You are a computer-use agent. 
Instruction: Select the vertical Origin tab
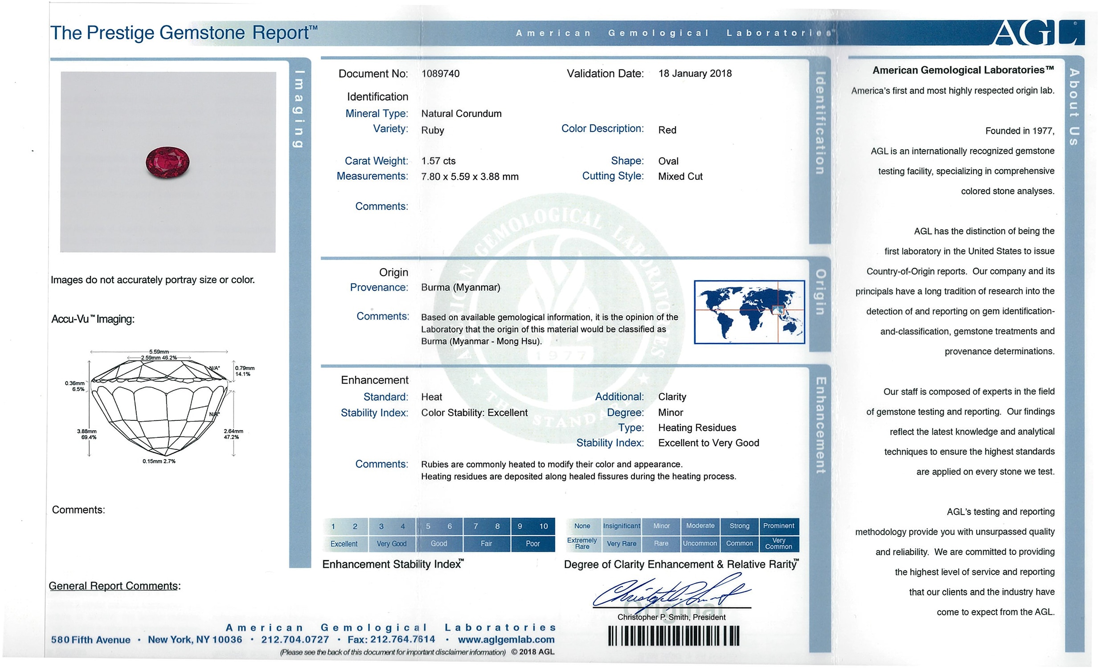pos(820,292)
